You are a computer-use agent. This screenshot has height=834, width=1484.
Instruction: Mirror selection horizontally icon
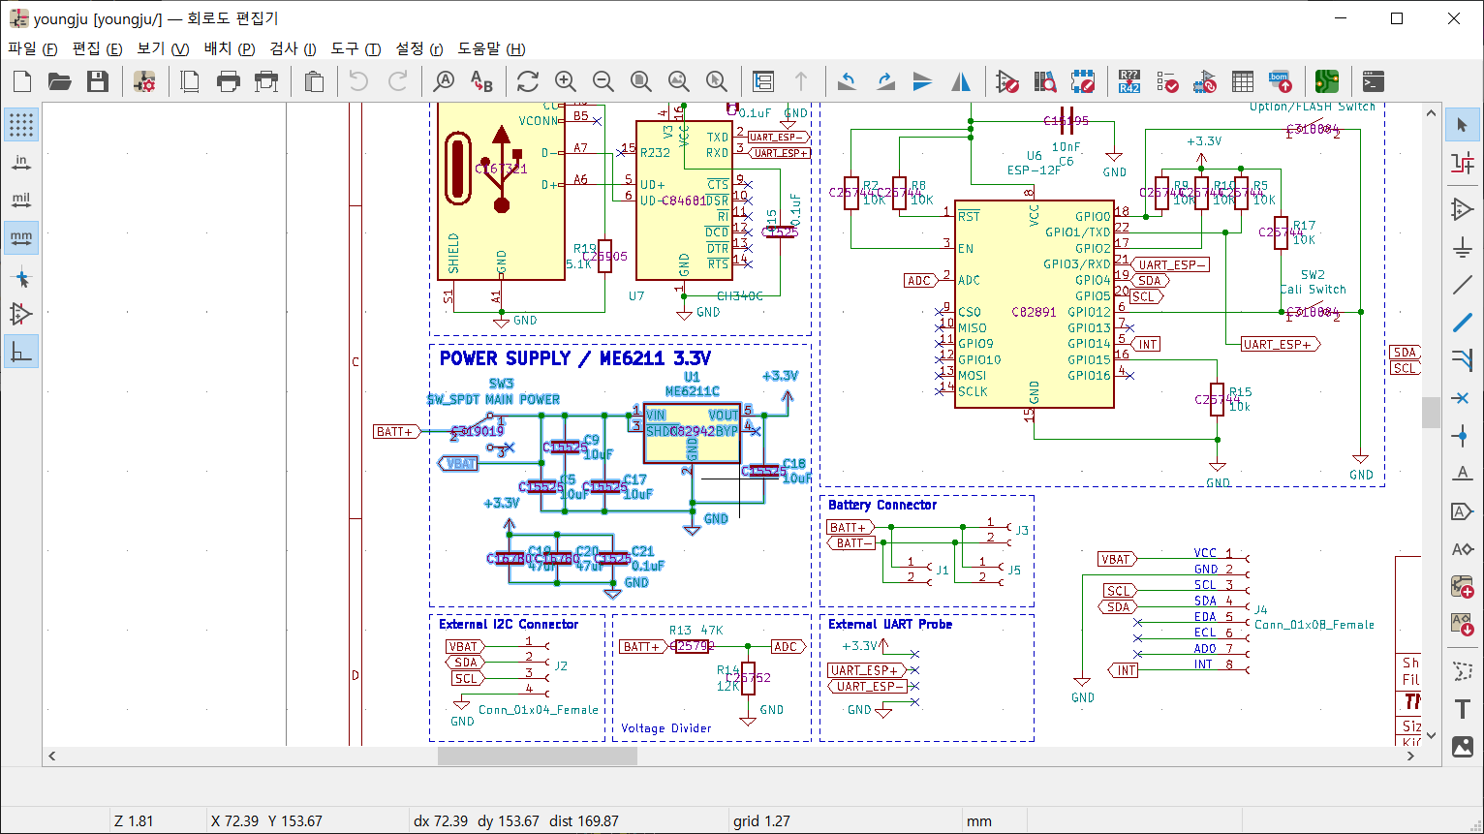(x=961, y=81)
